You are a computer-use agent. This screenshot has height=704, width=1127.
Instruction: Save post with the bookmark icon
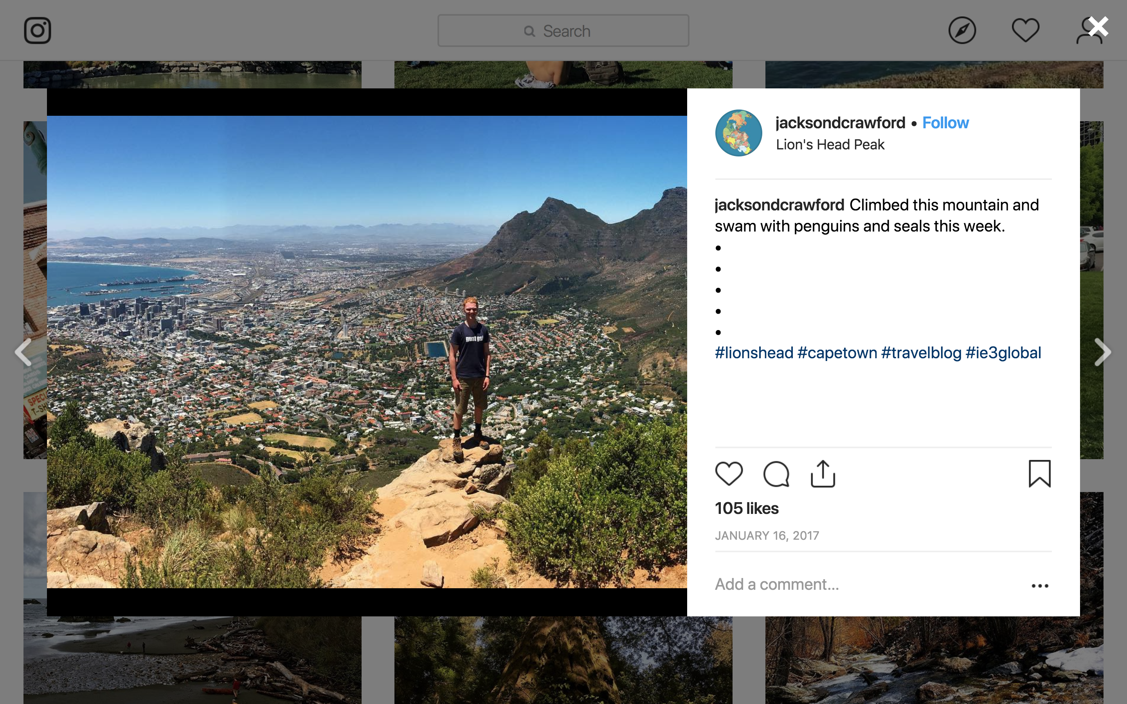click(1039, 474)
